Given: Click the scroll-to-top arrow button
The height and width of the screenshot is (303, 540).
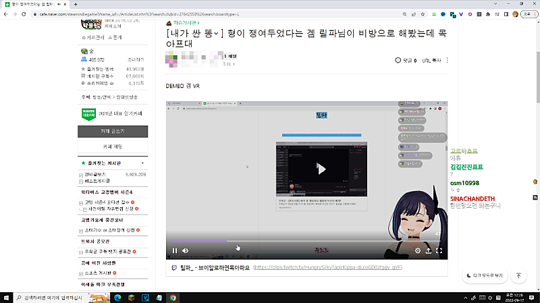Looking at the screenshot, I should pyautogui.click(x=518, y=275).
